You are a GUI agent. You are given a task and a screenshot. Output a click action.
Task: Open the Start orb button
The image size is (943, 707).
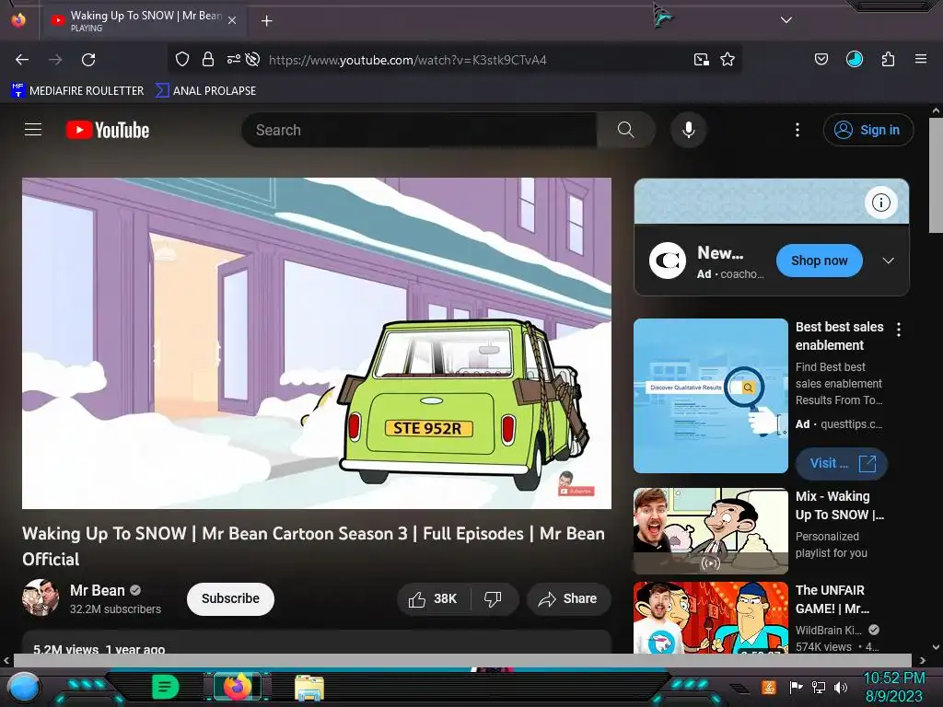click(24, 688)
